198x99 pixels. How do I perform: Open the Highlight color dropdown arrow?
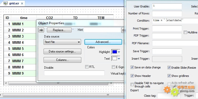coord(119,52)
